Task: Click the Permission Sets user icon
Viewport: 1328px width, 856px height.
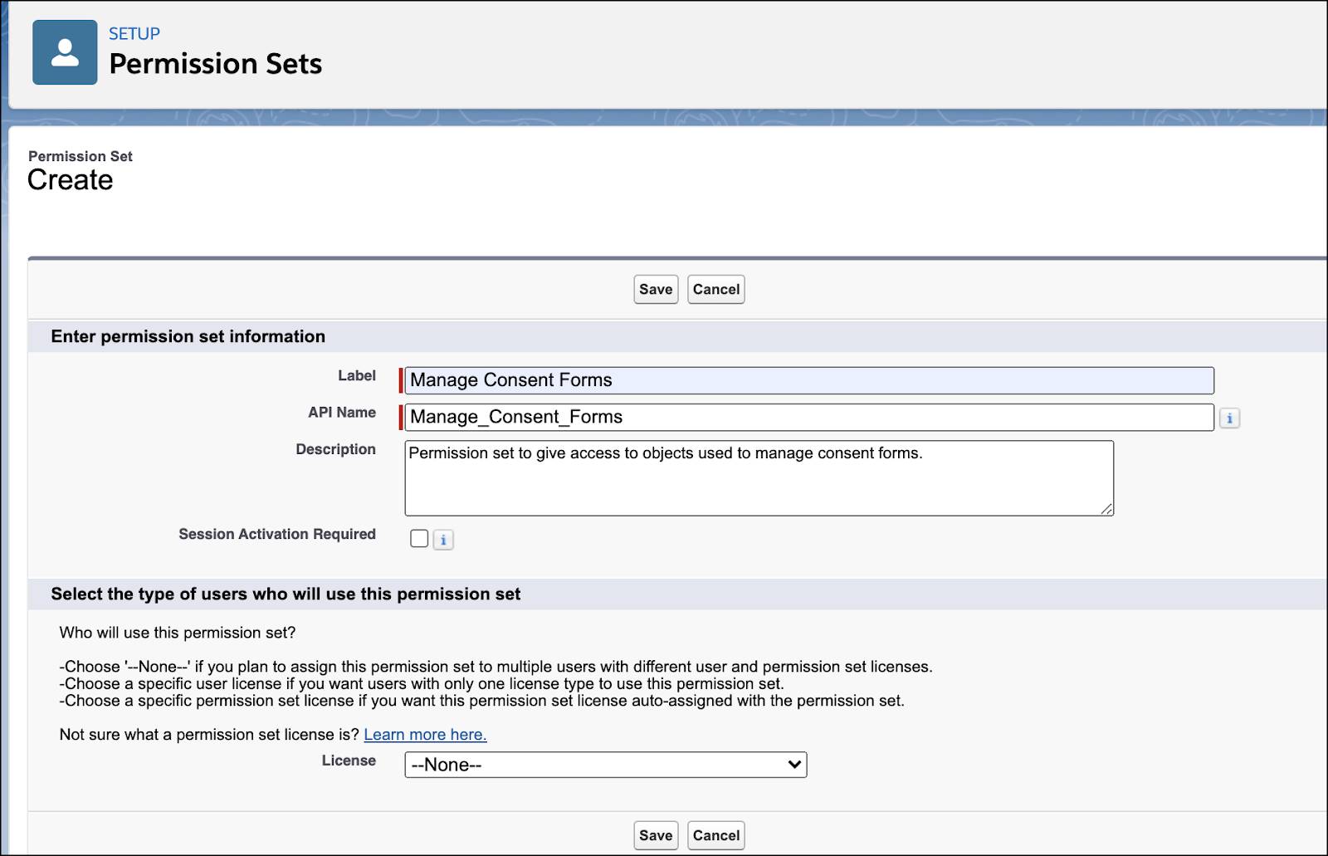Action: 65,52
